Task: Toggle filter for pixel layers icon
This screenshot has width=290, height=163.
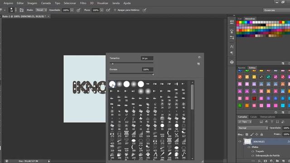Action: point(261,122)
